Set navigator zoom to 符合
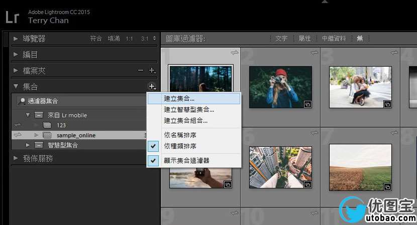 (x=96, y=39)
